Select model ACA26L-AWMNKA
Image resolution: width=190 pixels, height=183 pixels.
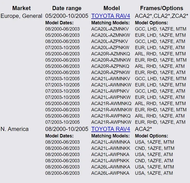111,167
